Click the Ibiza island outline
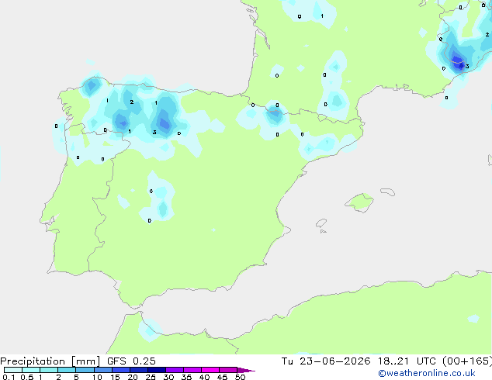This screenshot has height=380, width=492. pyautogui.click(x=321, y=223)
